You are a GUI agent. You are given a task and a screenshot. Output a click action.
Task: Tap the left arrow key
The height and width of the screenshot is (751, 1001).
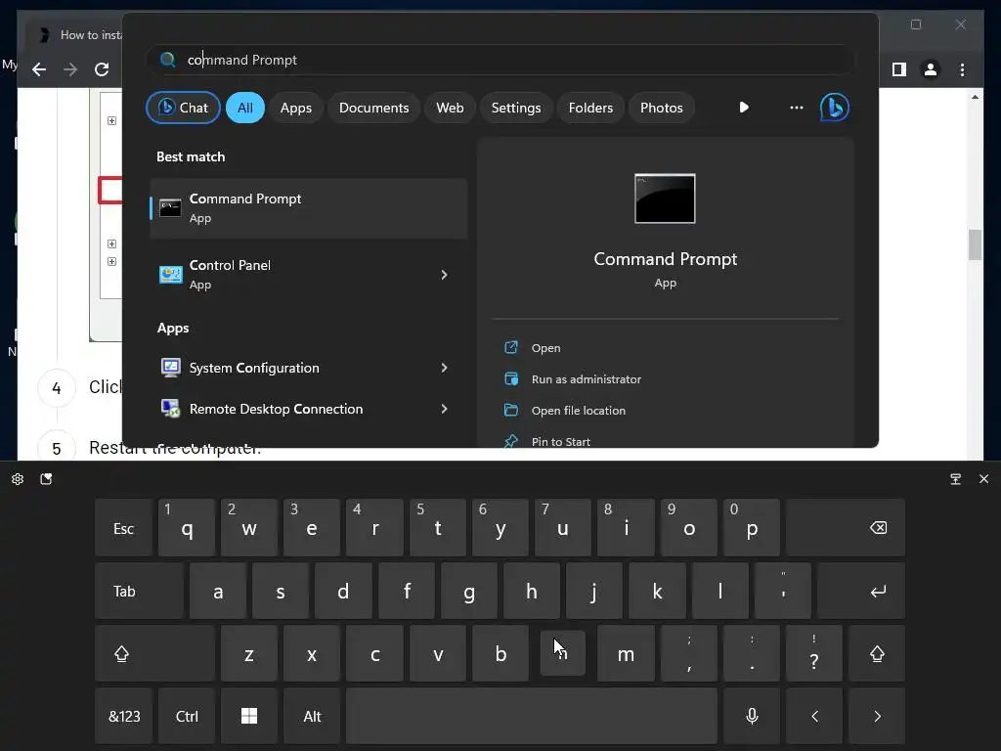[x=814, y=716]
